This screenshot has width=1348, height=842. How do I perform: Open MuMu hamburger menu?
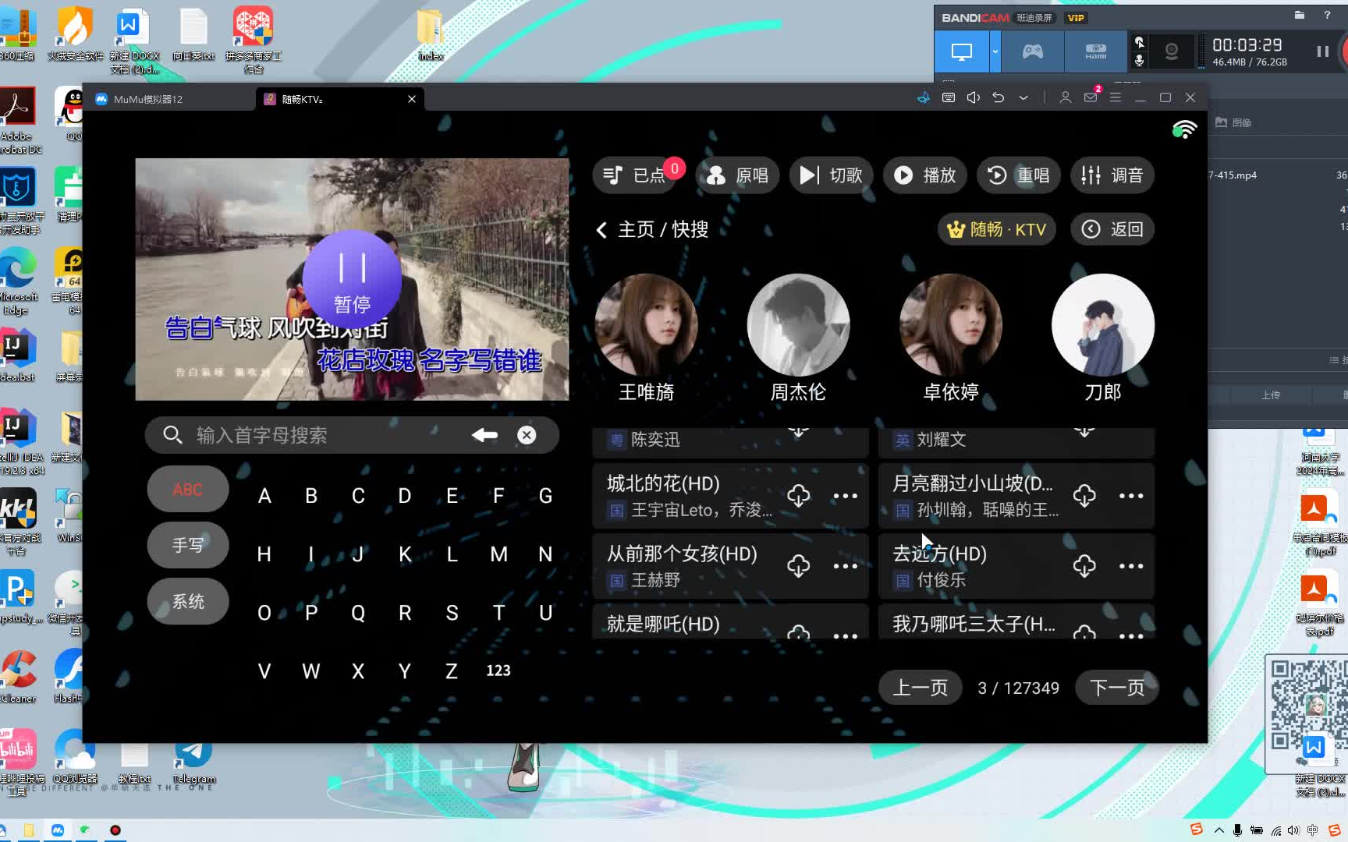point(1116,97)
